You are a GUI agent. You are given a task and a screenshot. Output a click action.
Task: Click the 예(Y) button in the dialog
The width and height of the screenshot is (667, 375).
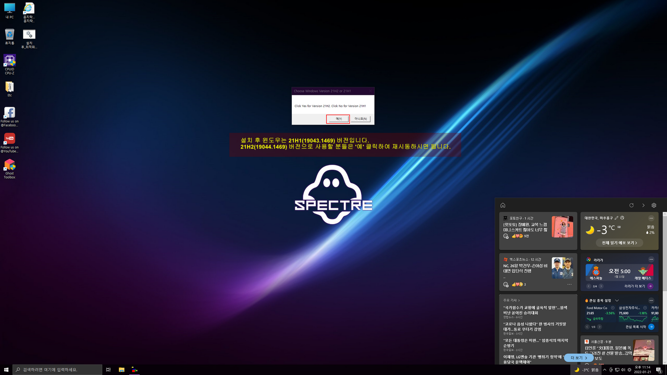pos(338,119)
